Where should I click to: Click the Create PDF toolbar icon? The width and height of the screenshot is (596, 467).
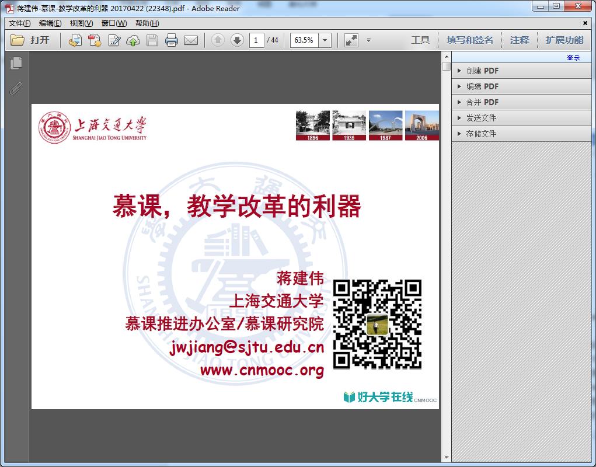tap(95, 40)
